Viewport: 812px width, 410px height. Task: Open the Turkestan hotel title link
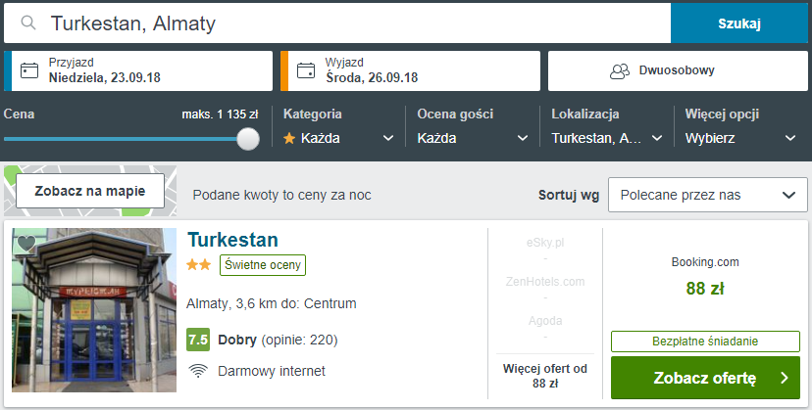coord(232,240)
